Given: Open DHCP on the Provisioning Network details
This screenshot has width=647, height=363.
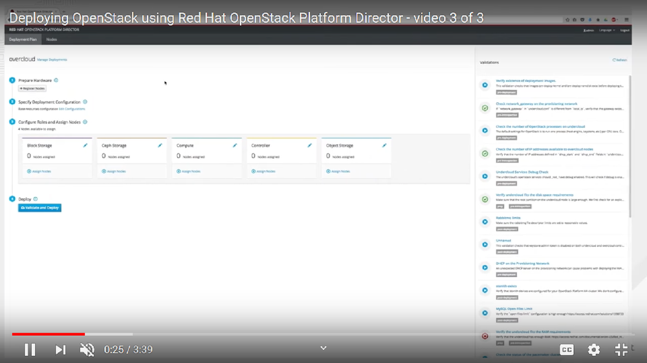Looking at the screenshot, I should 522,264.
